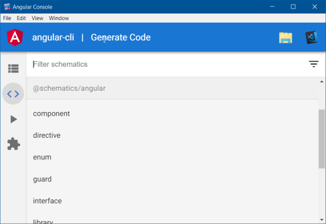Viewport: 326px width, 224px height.
Task: Click the scrollbar down arrow
Action: point(322,220)
